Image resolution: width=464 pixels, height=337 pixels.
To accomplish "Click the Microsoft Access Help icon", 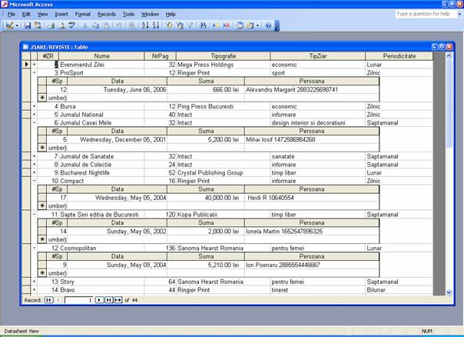I will pos(268,25).
